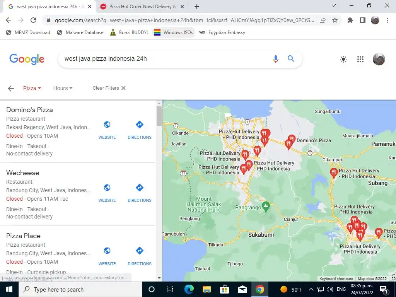
Task: Open the Chrome profile avatar in toolbar
Action: point(375,20)
